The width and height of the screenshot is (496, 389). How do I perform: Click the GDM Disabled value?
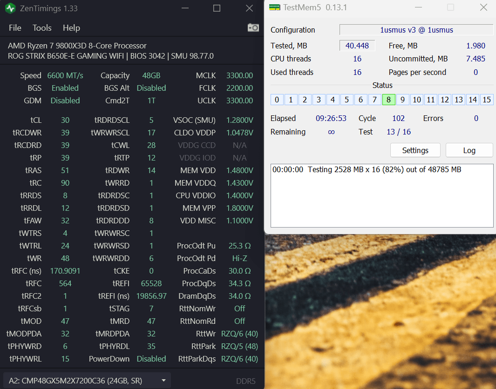pyautogui.click(x=65, y=101)
